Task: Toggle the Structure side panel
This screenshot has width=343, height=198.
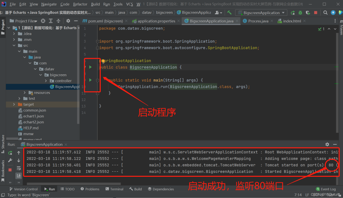Action: [x=3, y=144]
